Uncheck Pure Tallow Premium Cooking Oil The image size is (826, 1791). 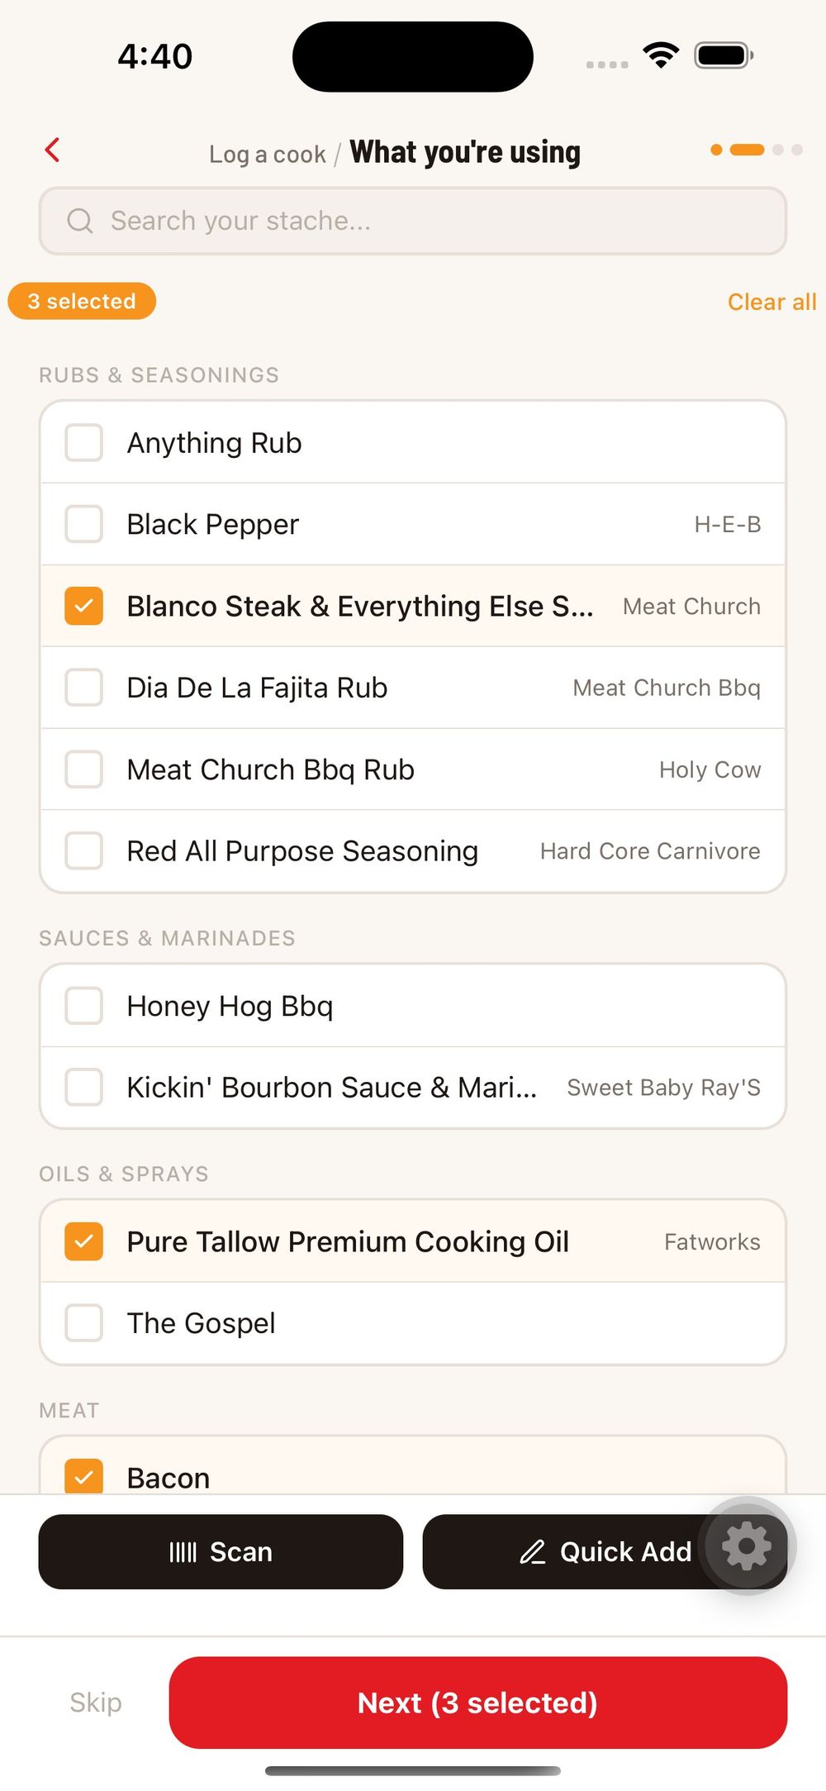coord(84,1241)
